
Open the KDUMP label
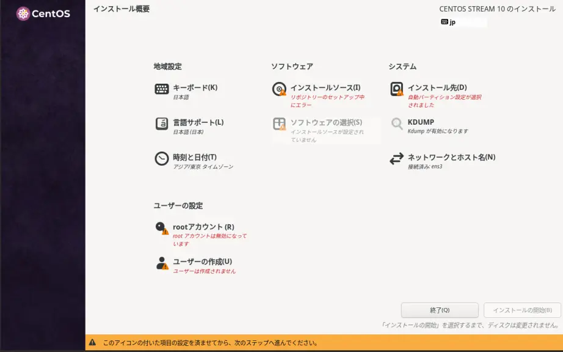click(x=421, y=122)
